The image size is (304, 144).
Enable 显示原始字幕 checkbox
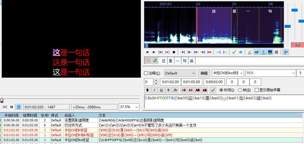(x=256, y=90)
